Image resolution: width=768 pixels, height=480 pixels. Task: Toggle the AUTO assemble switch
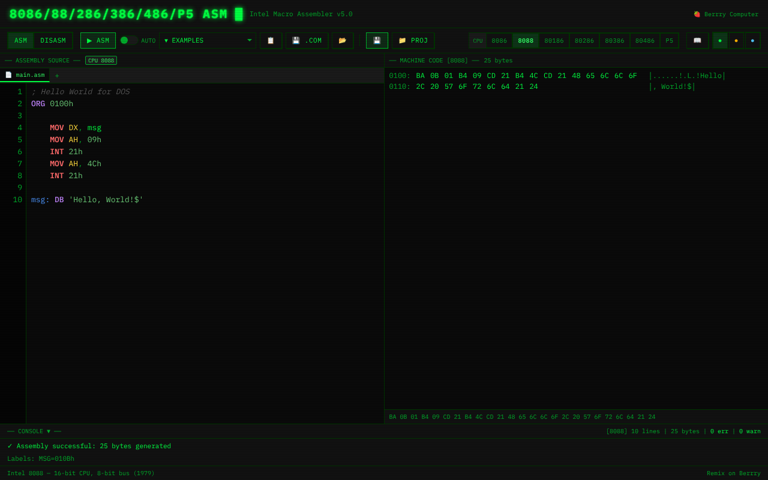point(128,41)
